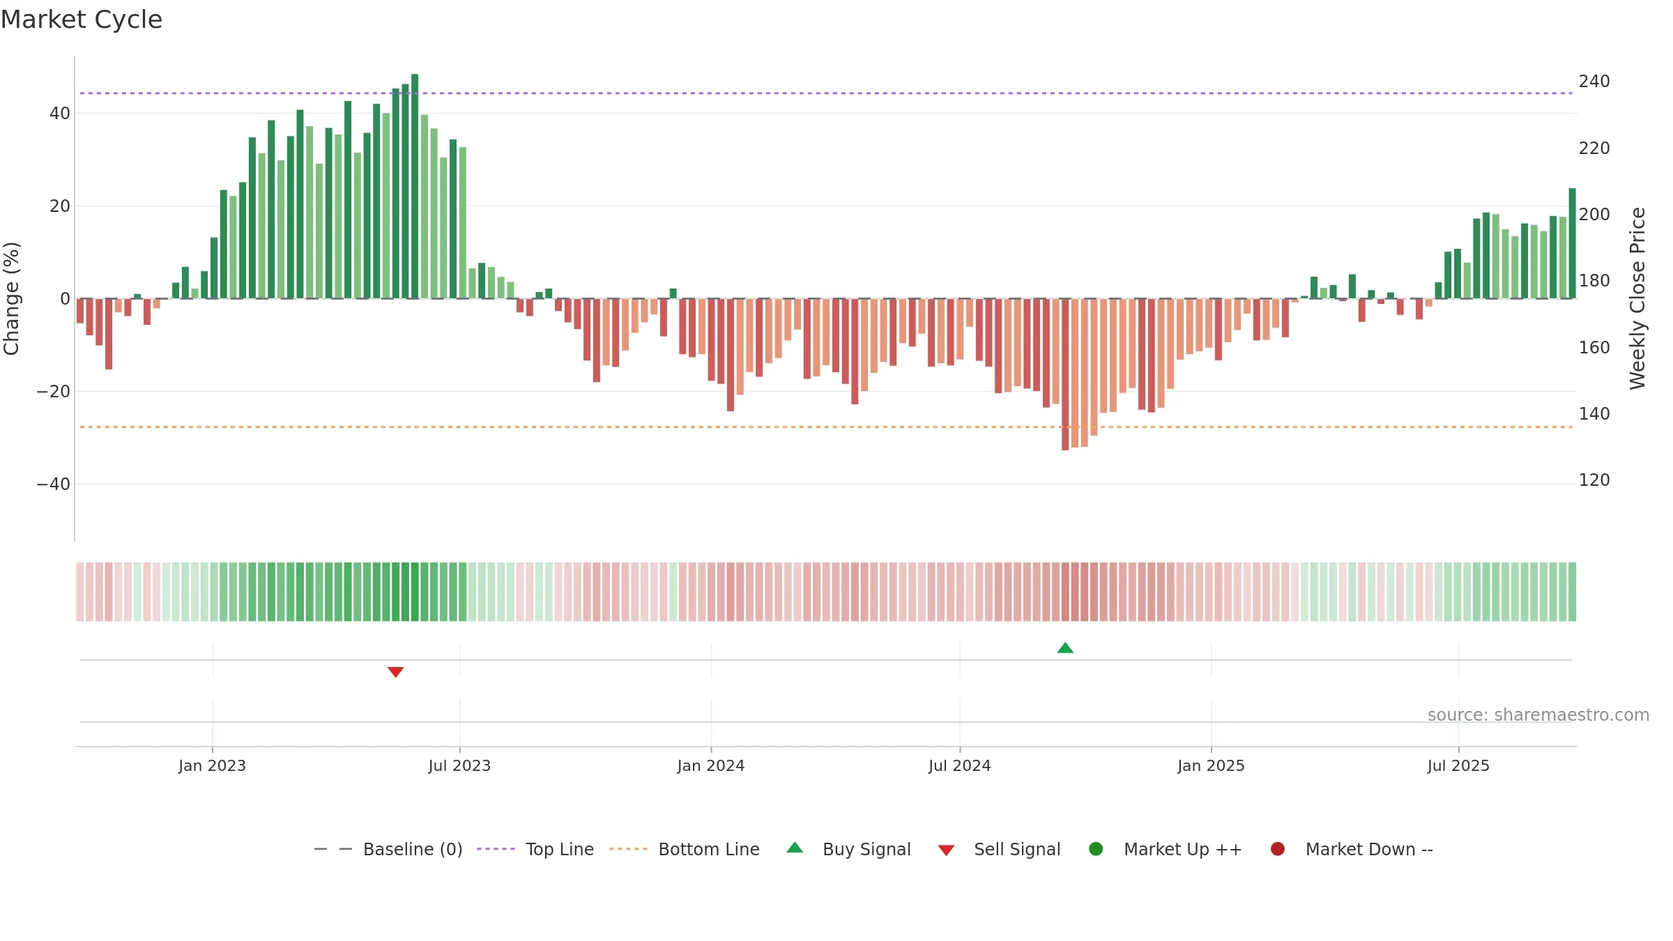The image size is (1673, 941).
Task: Click the green Buy Signal triangle marker on timeline
Action: click(x=1065, y=648)
